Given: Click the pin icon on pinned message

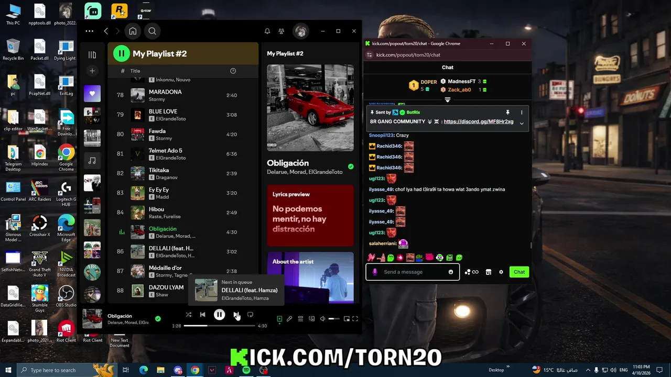Looking at the screenshot, I should point(507,112).
